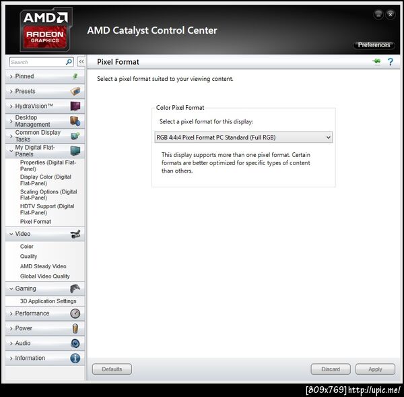Open the pixel format dropdown

pyautogui.click(x=244, y=138)
